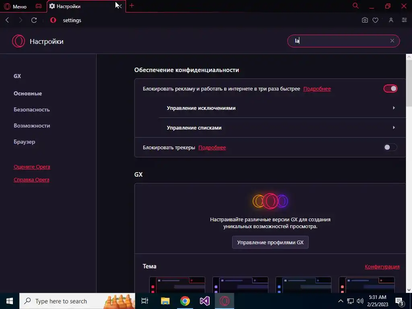Open the Windows Start menu
Image resolution: width=412 pixels, height=309 pixels.
[x=10, y=301]
